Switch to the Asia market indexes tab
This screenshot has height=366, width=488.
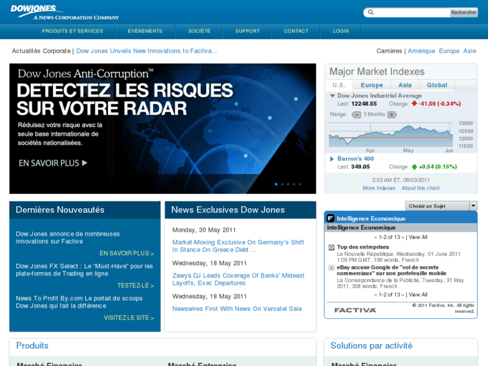point(405,85)
